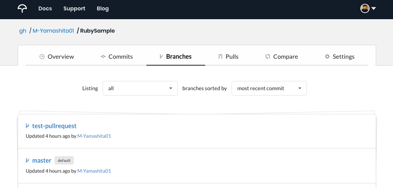Click the Overview gauge icon

(x=42, y=56)
